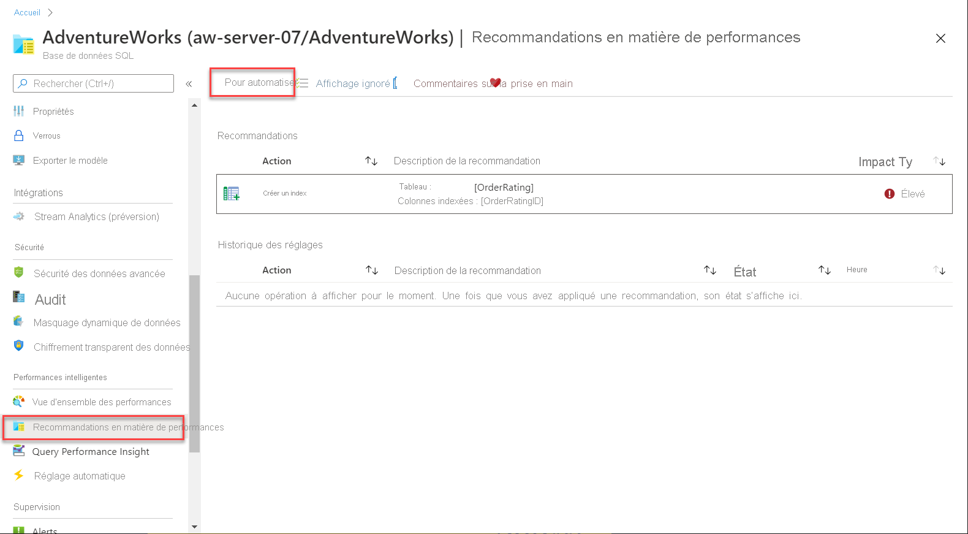
Task: Click the Réglage automatique lightning icon
Action: pos(19,475)
